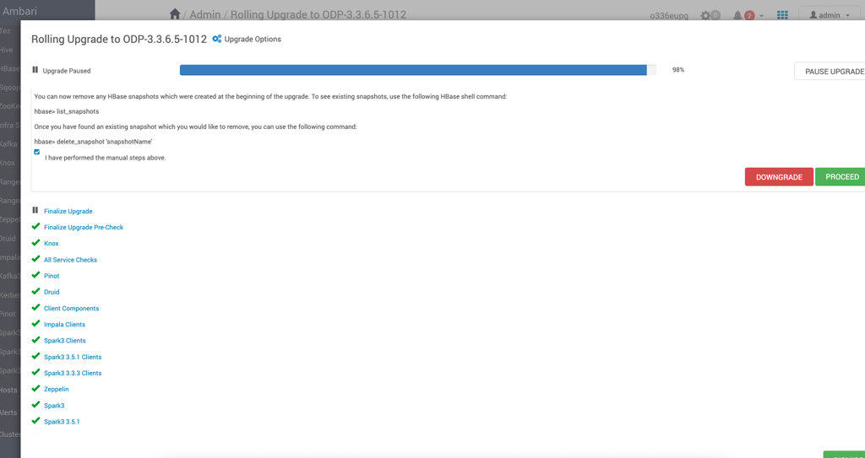Click pause icon beside Upgrade Paused
Viewport: 865px width, 458px height.
click(35, 70)
